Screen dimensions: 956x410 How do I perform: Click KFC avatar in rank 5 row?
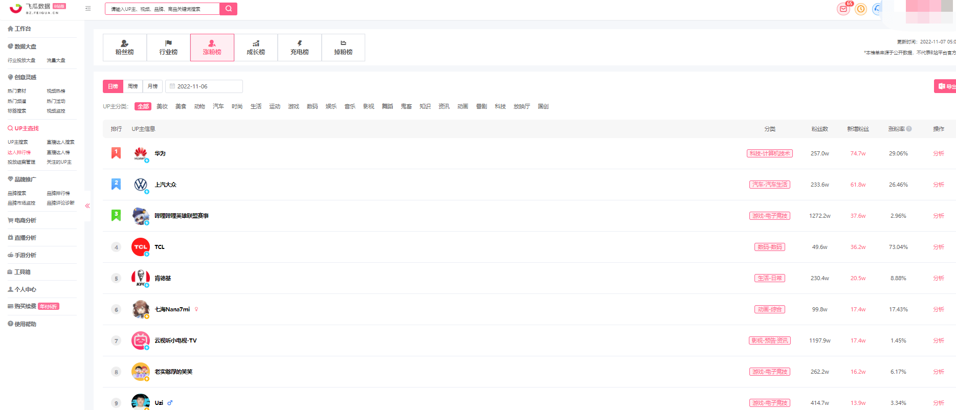pyautogui.click(x=141, y=278)
